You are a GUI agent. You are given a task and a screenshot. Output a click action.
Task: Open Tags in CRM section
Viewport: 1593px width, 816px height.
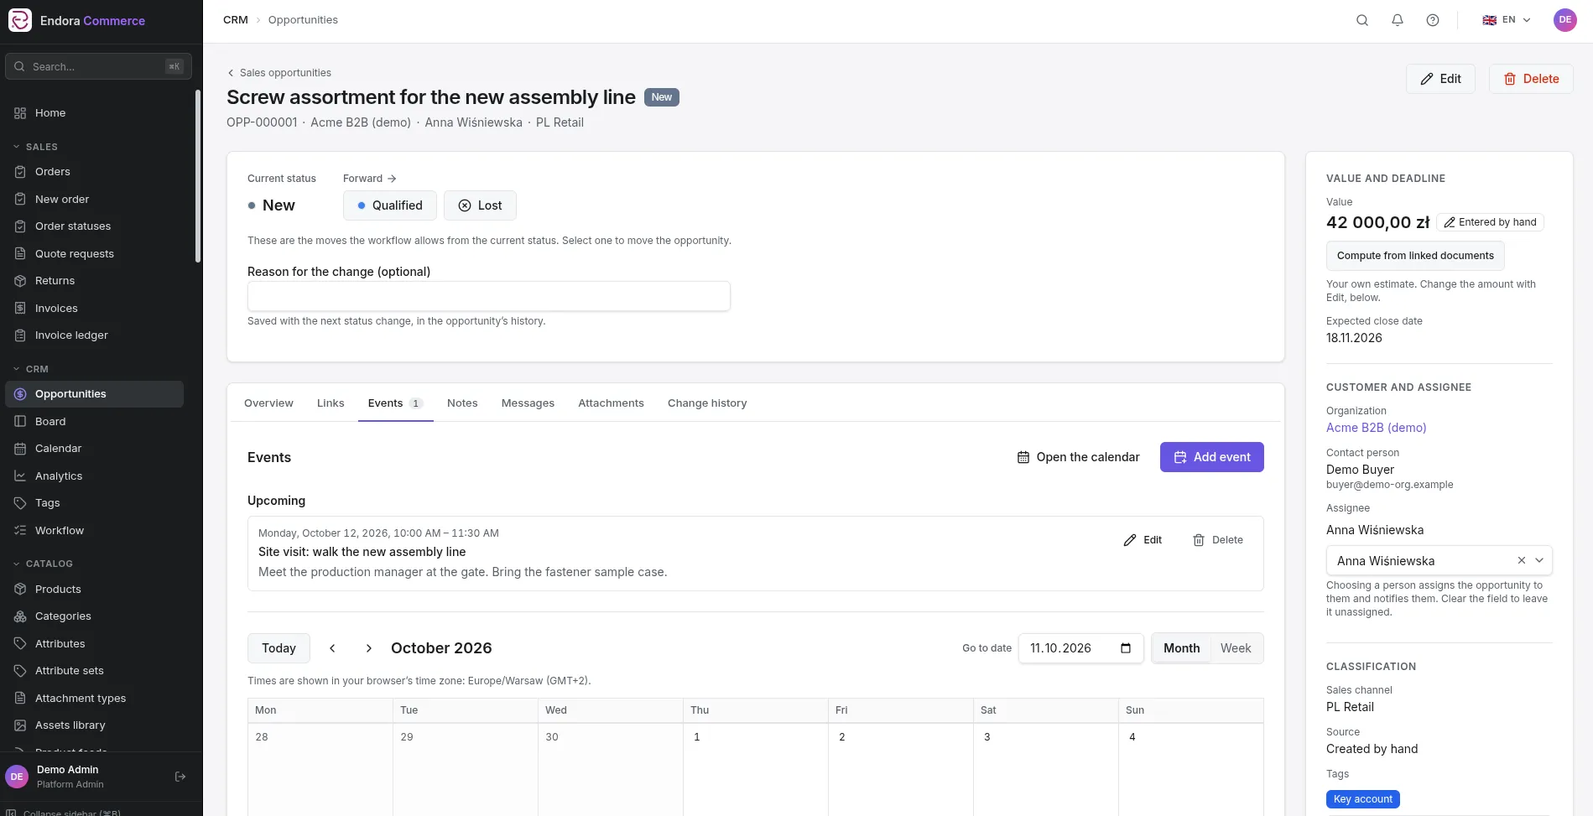[x=94, y=503]
